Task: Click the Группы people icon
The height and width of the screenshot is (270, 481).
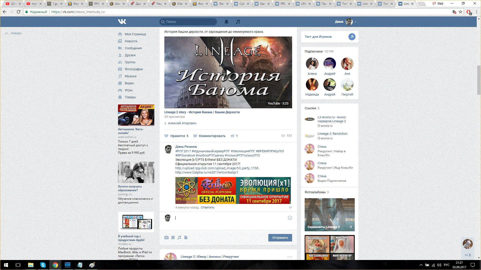Action: click(x=120, y=62)
